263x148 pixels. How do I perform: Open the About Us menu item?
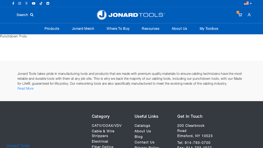coord(179,29)
